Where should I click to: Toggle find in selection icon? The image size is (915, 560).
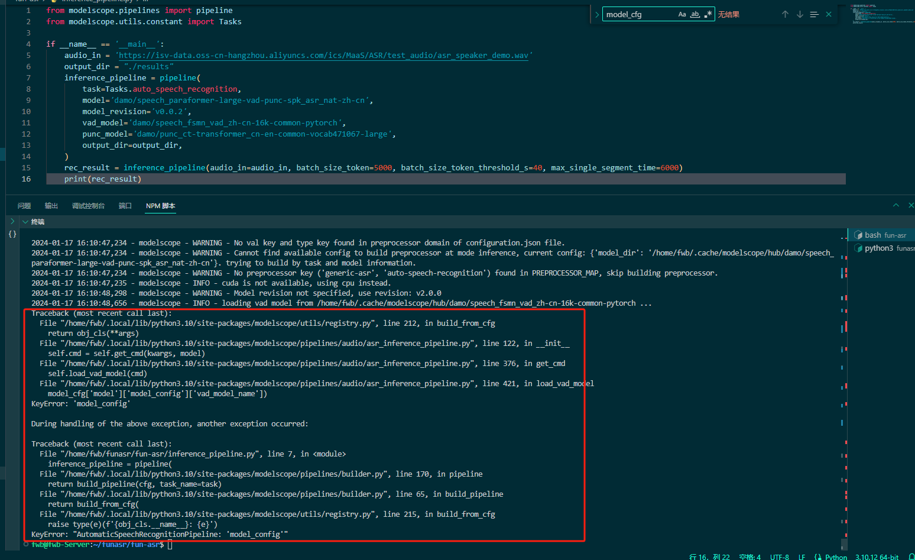click(814, 14)
